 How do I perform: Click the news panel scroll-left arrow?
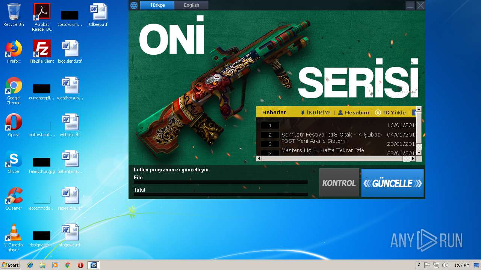259,159
